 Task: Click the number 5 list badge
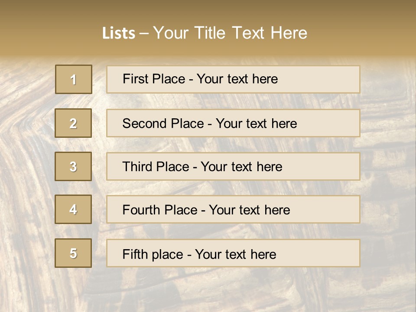coord(73,253)
